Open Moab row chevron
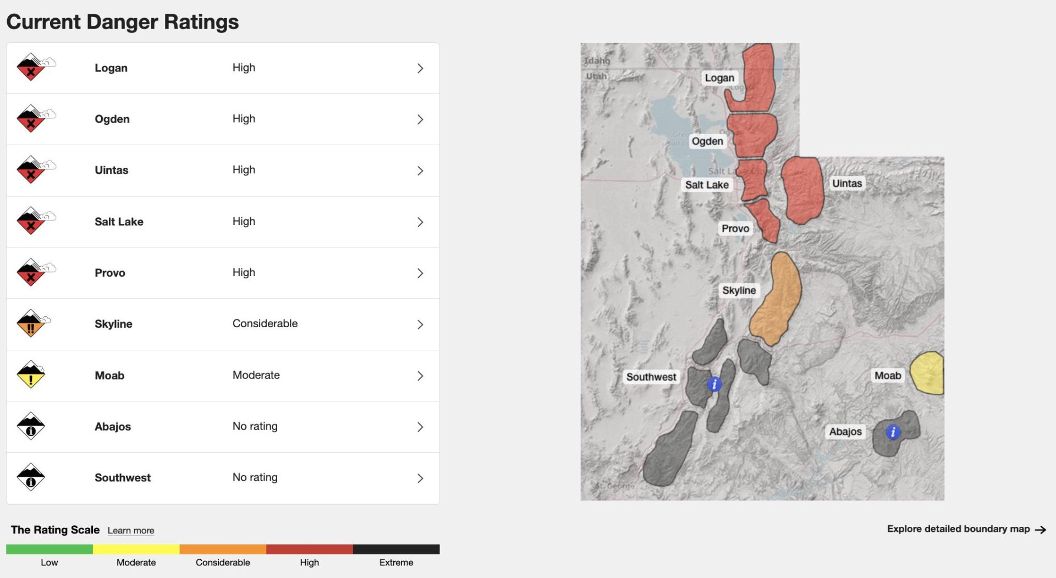Viewport: 1056px width, 578px height. coord(420,376)
